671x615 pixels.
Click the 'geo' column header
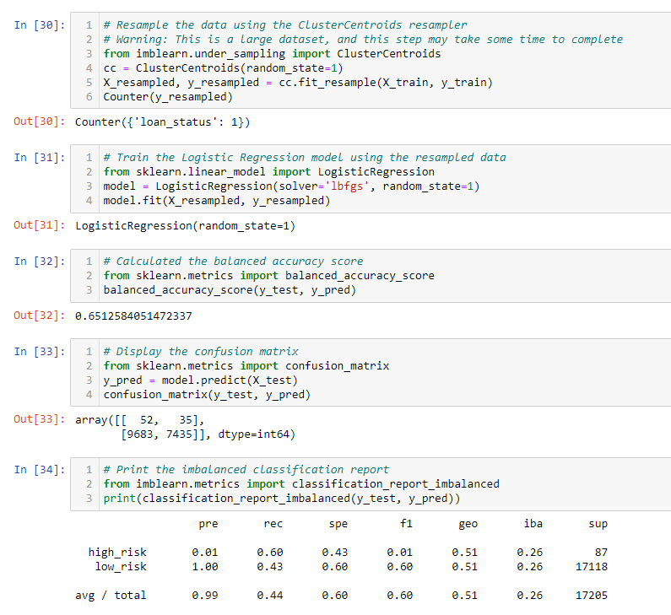point(468,524)
